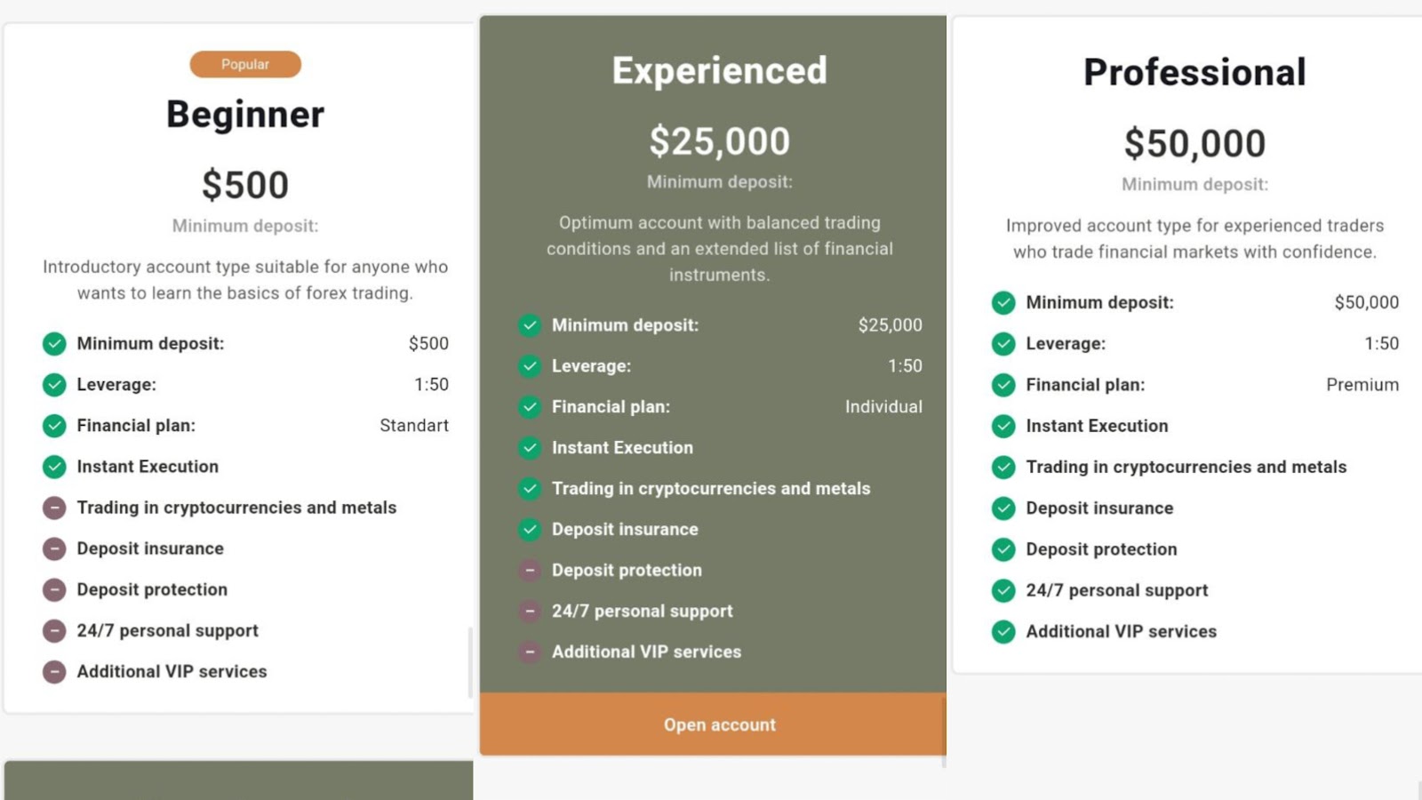Click minus icon beside Experienced Deposit protection
Image resolution: width=1422 pixels, height=800 pixels.
530,571
